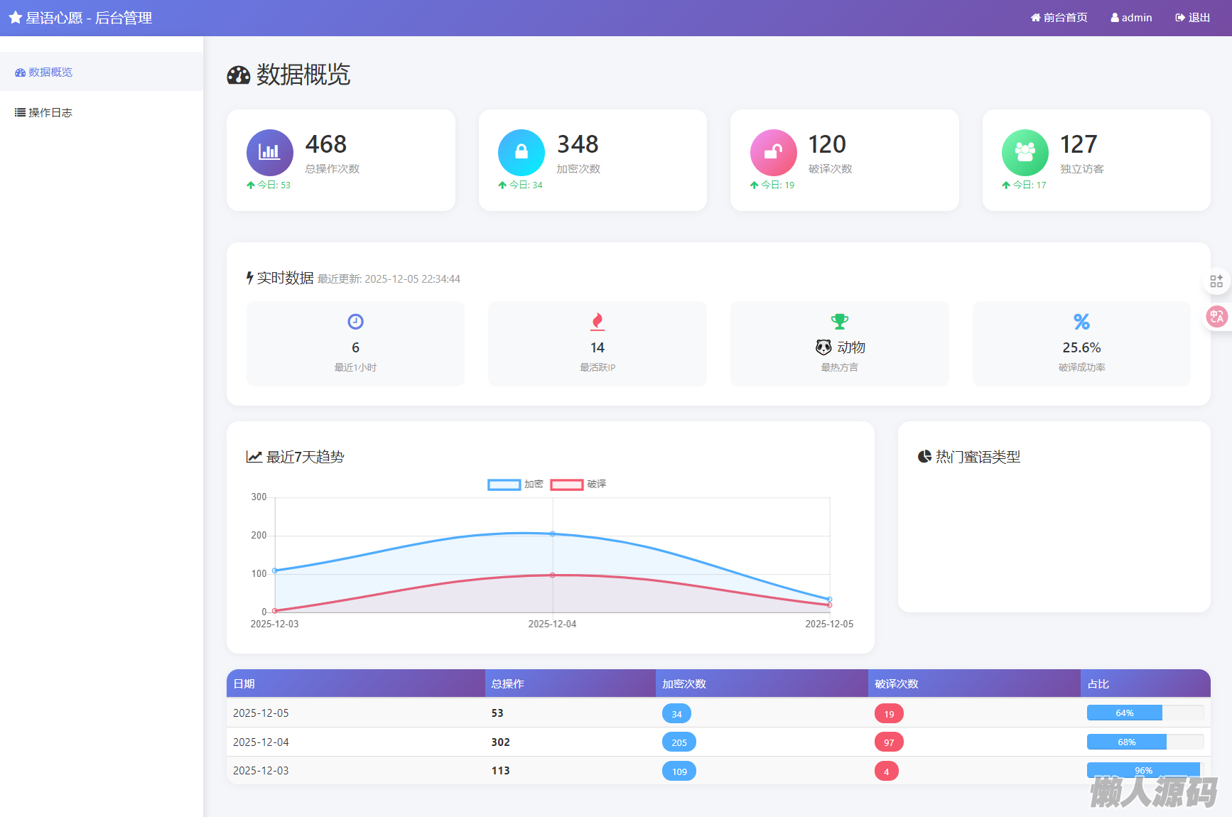Click the translate floating icon at right edge

pos(1216,316)
